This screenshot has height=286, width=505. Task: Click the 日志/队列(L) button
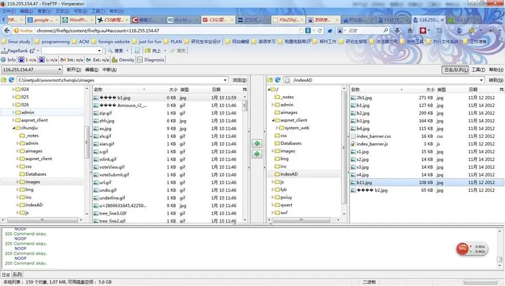(x=455, y=70)
